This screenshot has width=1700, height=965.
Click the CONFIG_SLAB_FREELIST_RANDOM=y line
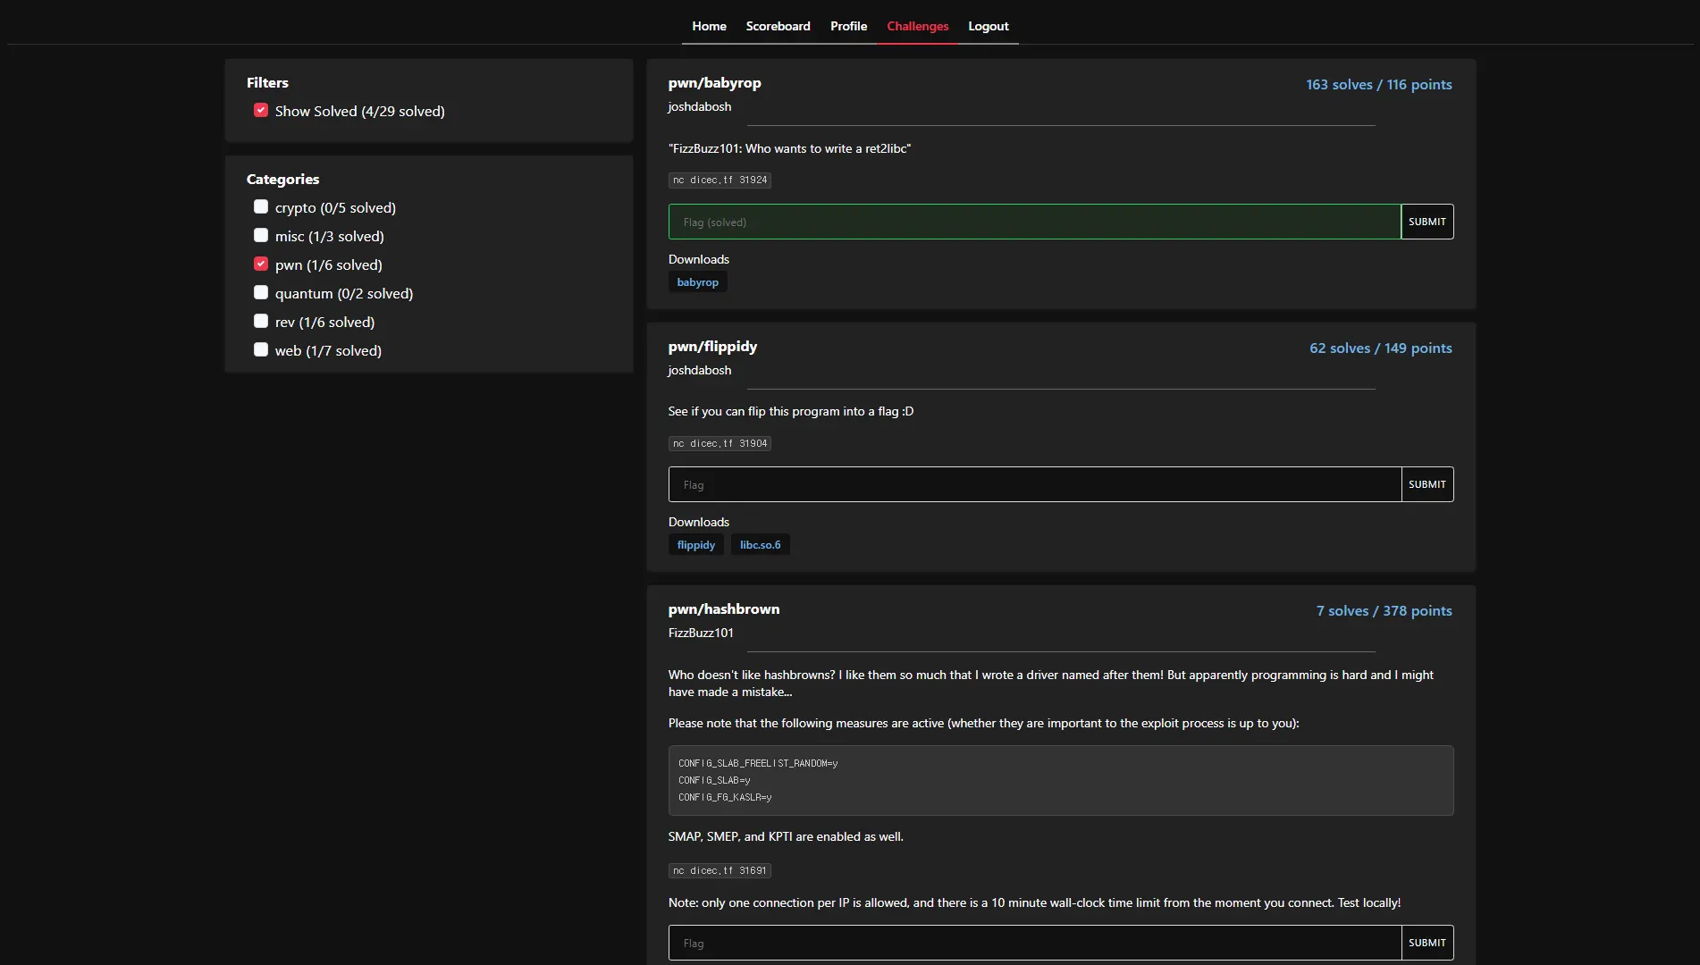point(758,763)
